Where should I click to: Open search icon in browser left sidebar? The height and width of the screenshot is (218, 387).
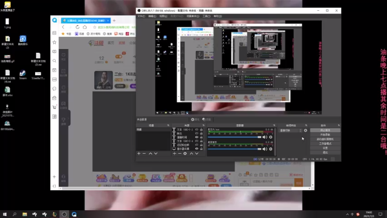click(x=54, y=61)
